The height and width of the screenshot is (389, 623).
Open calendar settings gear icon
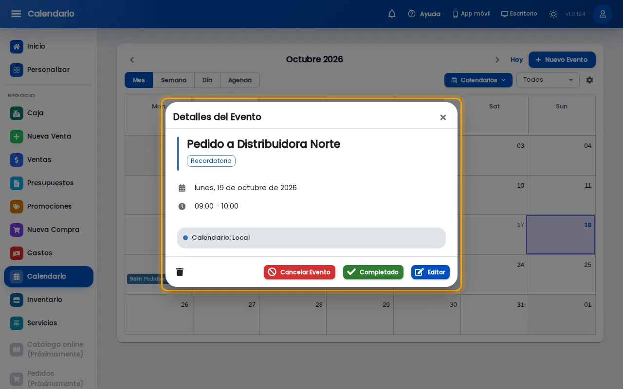click(x=589, y=80)
